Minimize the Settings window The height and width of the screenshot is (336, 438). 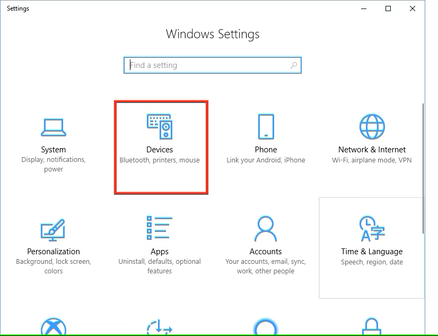coord(364,8)
